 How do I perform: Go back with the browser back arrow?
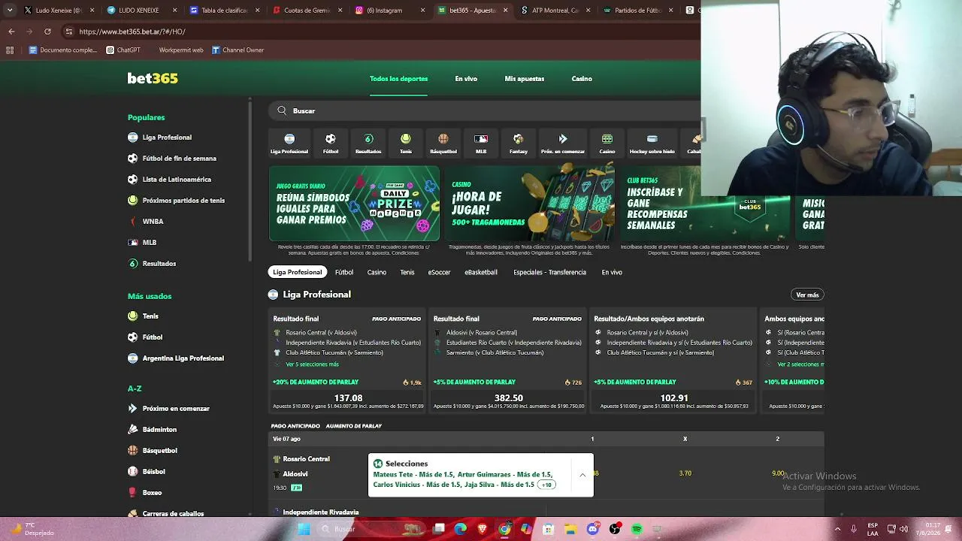pyautogui.click(x=11, y=32)
